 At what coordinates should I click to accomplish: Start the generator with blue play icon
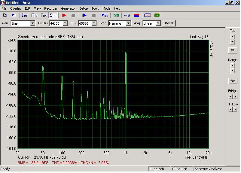tap(84, 15)
